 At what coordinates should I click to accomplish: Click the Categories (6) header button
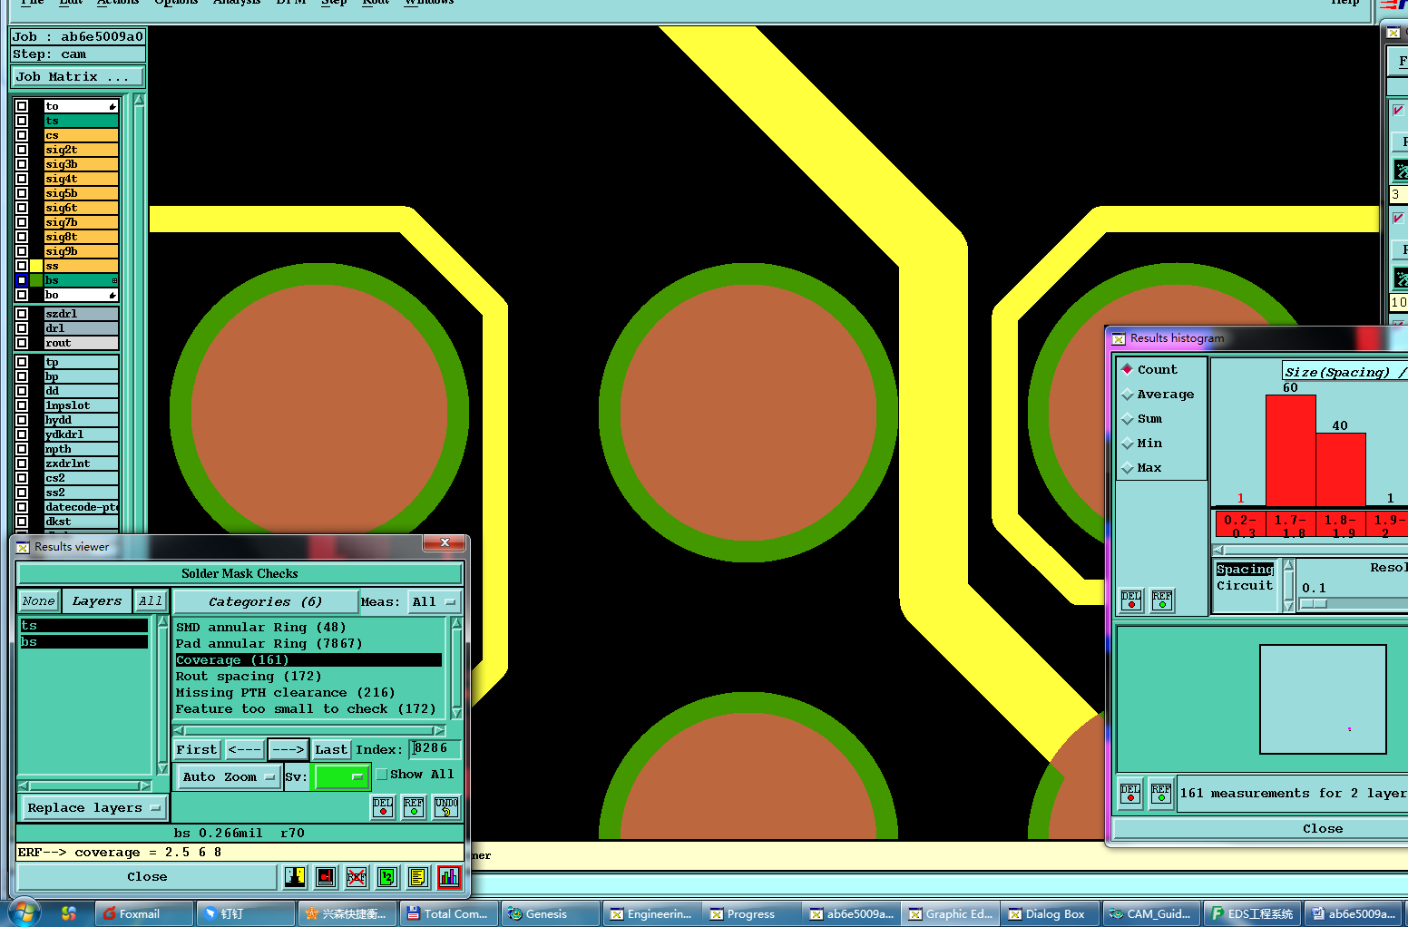click(x=266, y=601)
